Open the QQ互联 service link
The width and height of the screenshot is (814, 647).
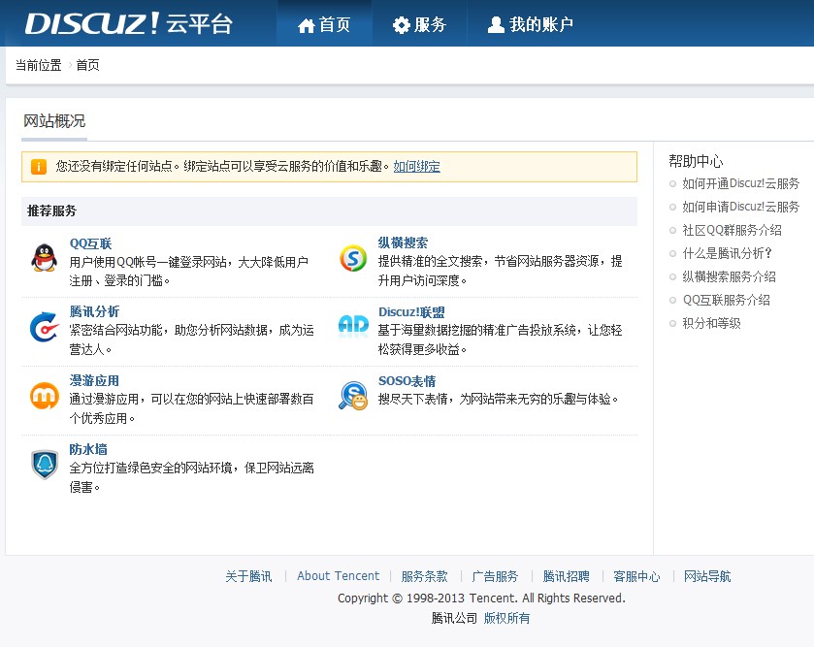(x=91, y=243)
